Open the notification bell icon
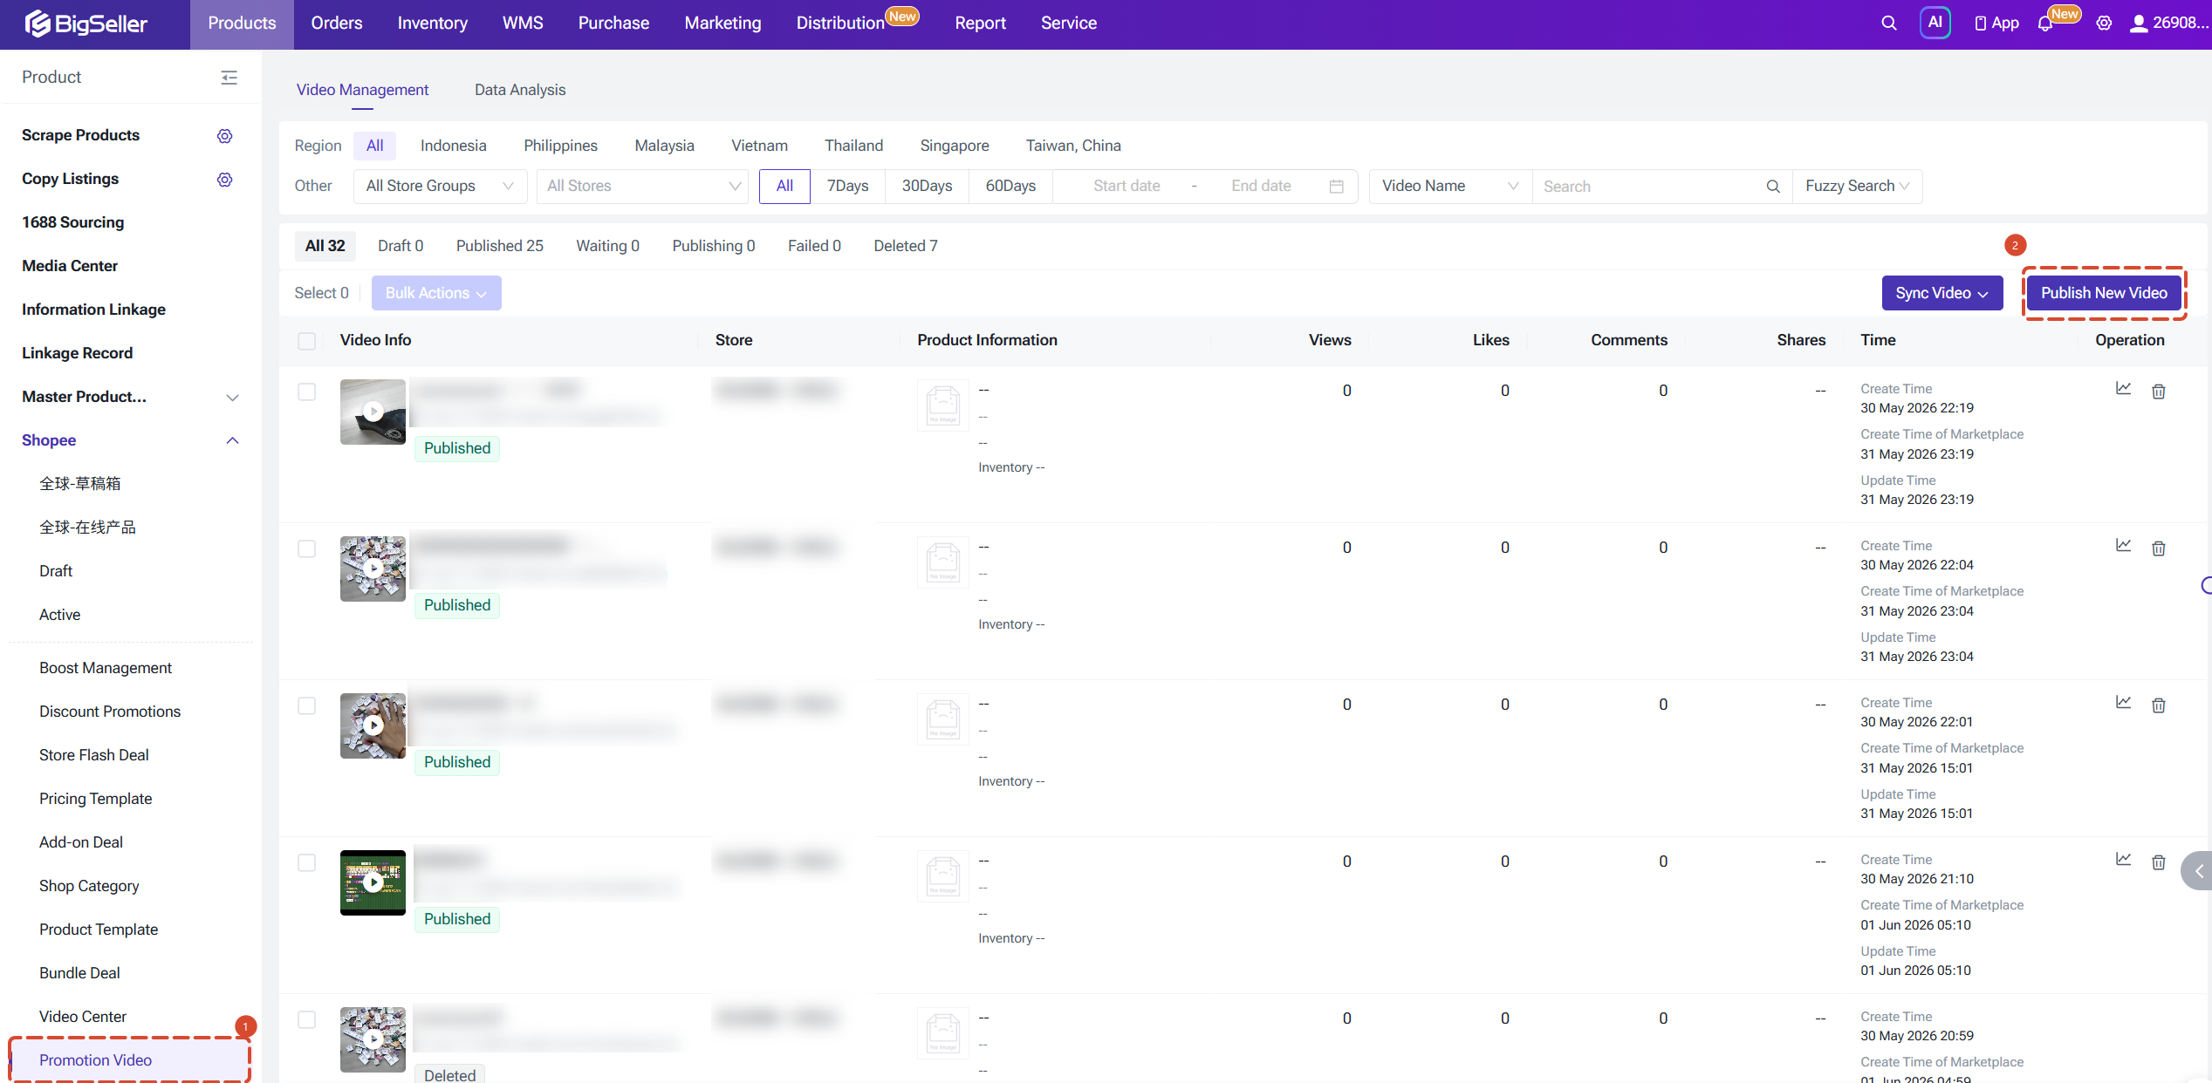Image resolution: width=2212 pixels, height=1083 pixels. 2044,24
